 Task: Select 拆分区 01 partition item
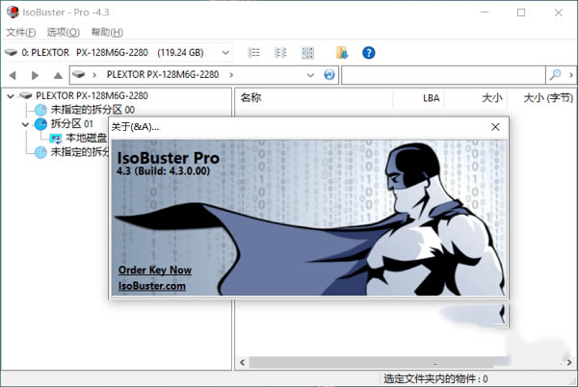coord(72,124)
